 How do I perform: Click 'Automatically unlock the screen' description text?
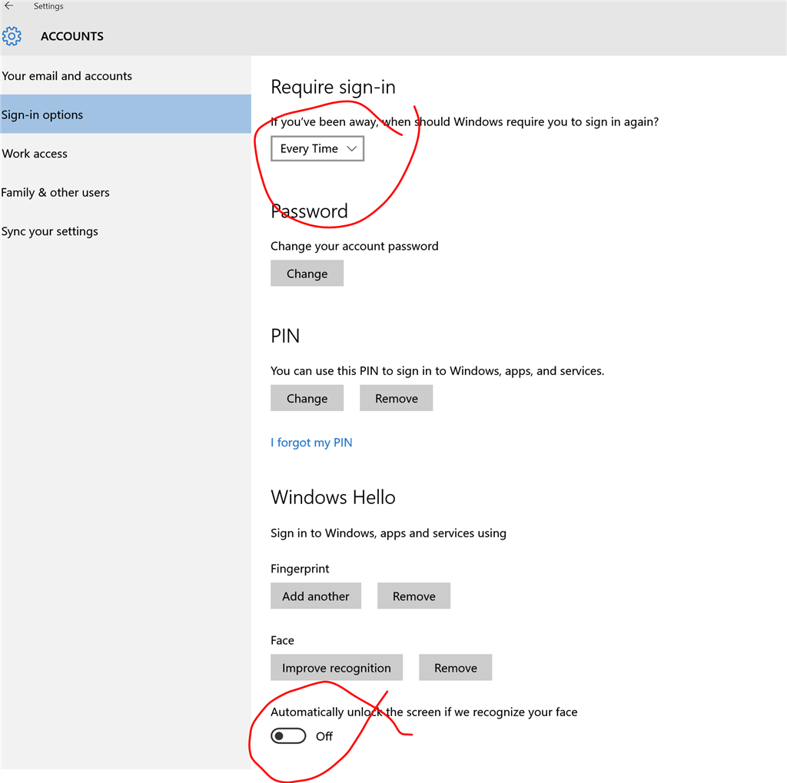[x=423, y=712]
